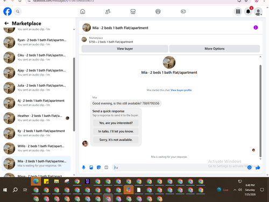
Task: Click the More Options button
Action: [x=215, y=48]
